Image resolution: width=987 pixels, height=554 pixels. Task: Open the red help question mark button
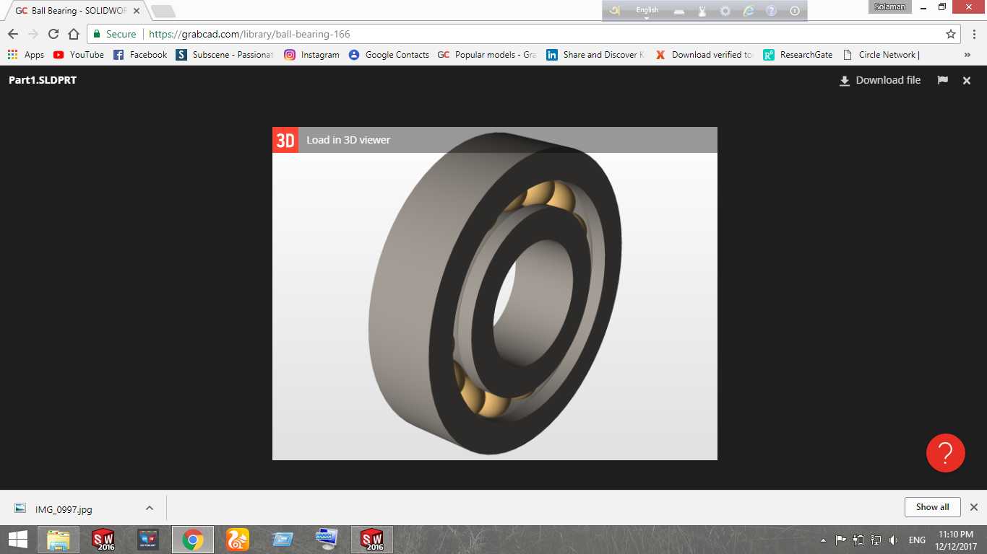point(946,453)
